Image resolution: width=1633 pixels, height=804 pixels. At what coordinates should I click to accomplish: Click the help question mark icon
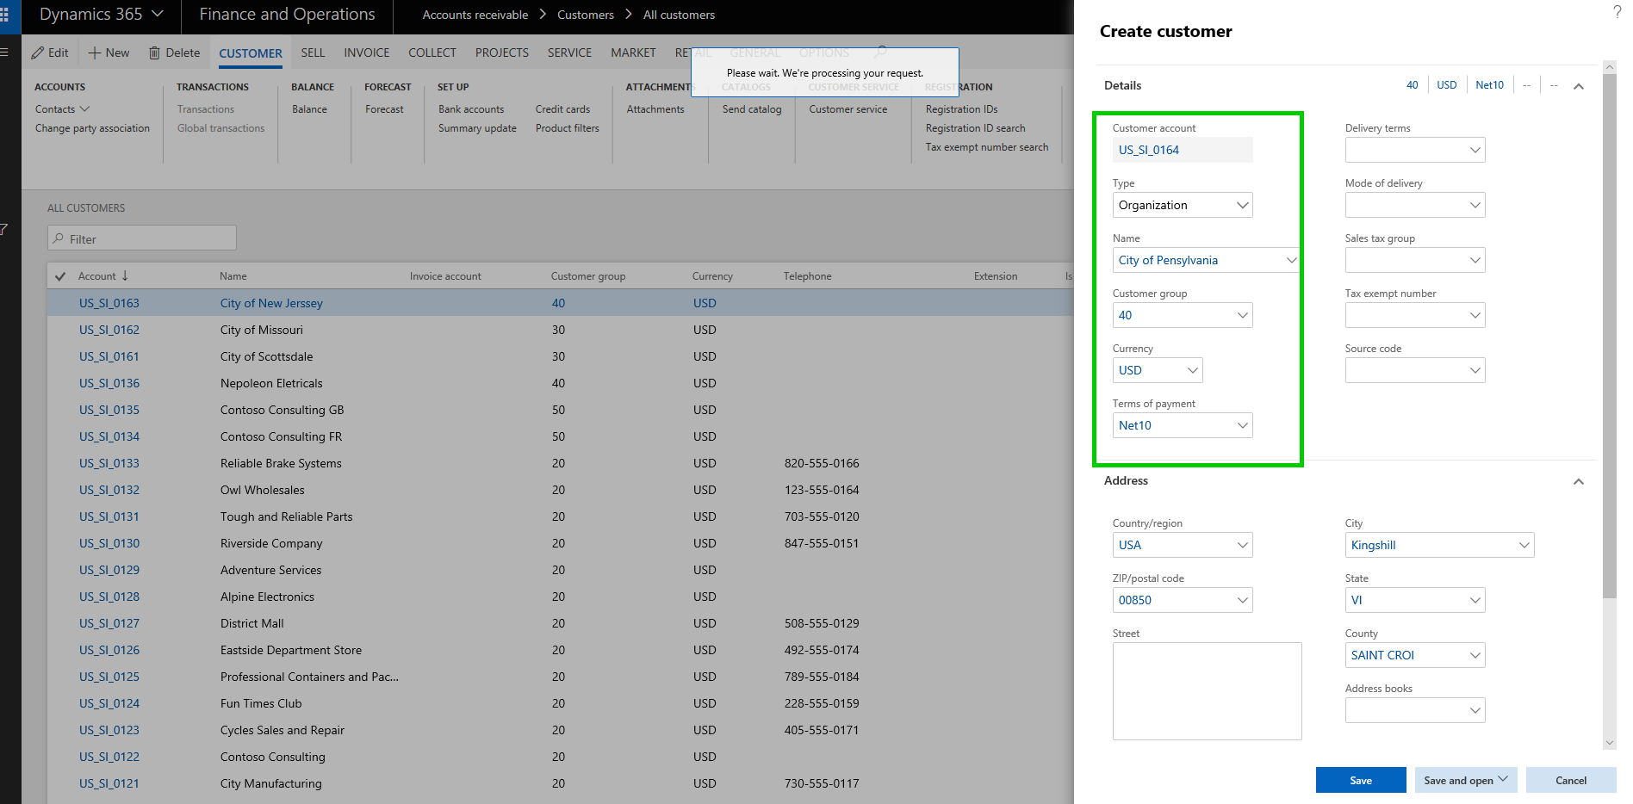(1617, 12)
